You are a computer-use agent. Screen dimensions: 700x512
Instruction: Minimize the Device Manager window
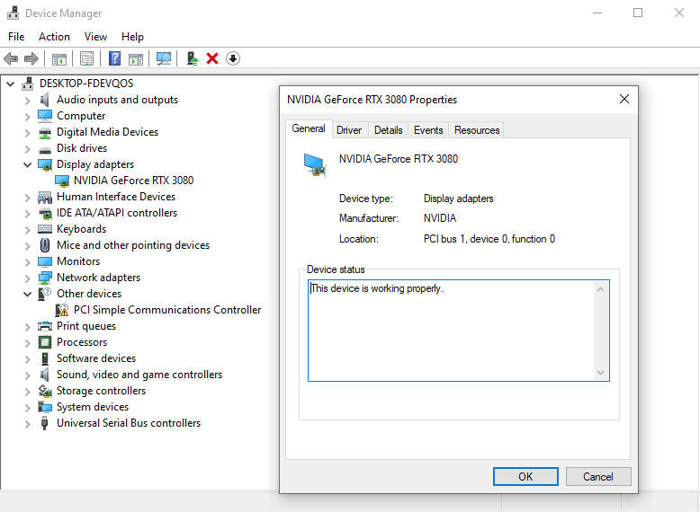(x=597, y=13)
